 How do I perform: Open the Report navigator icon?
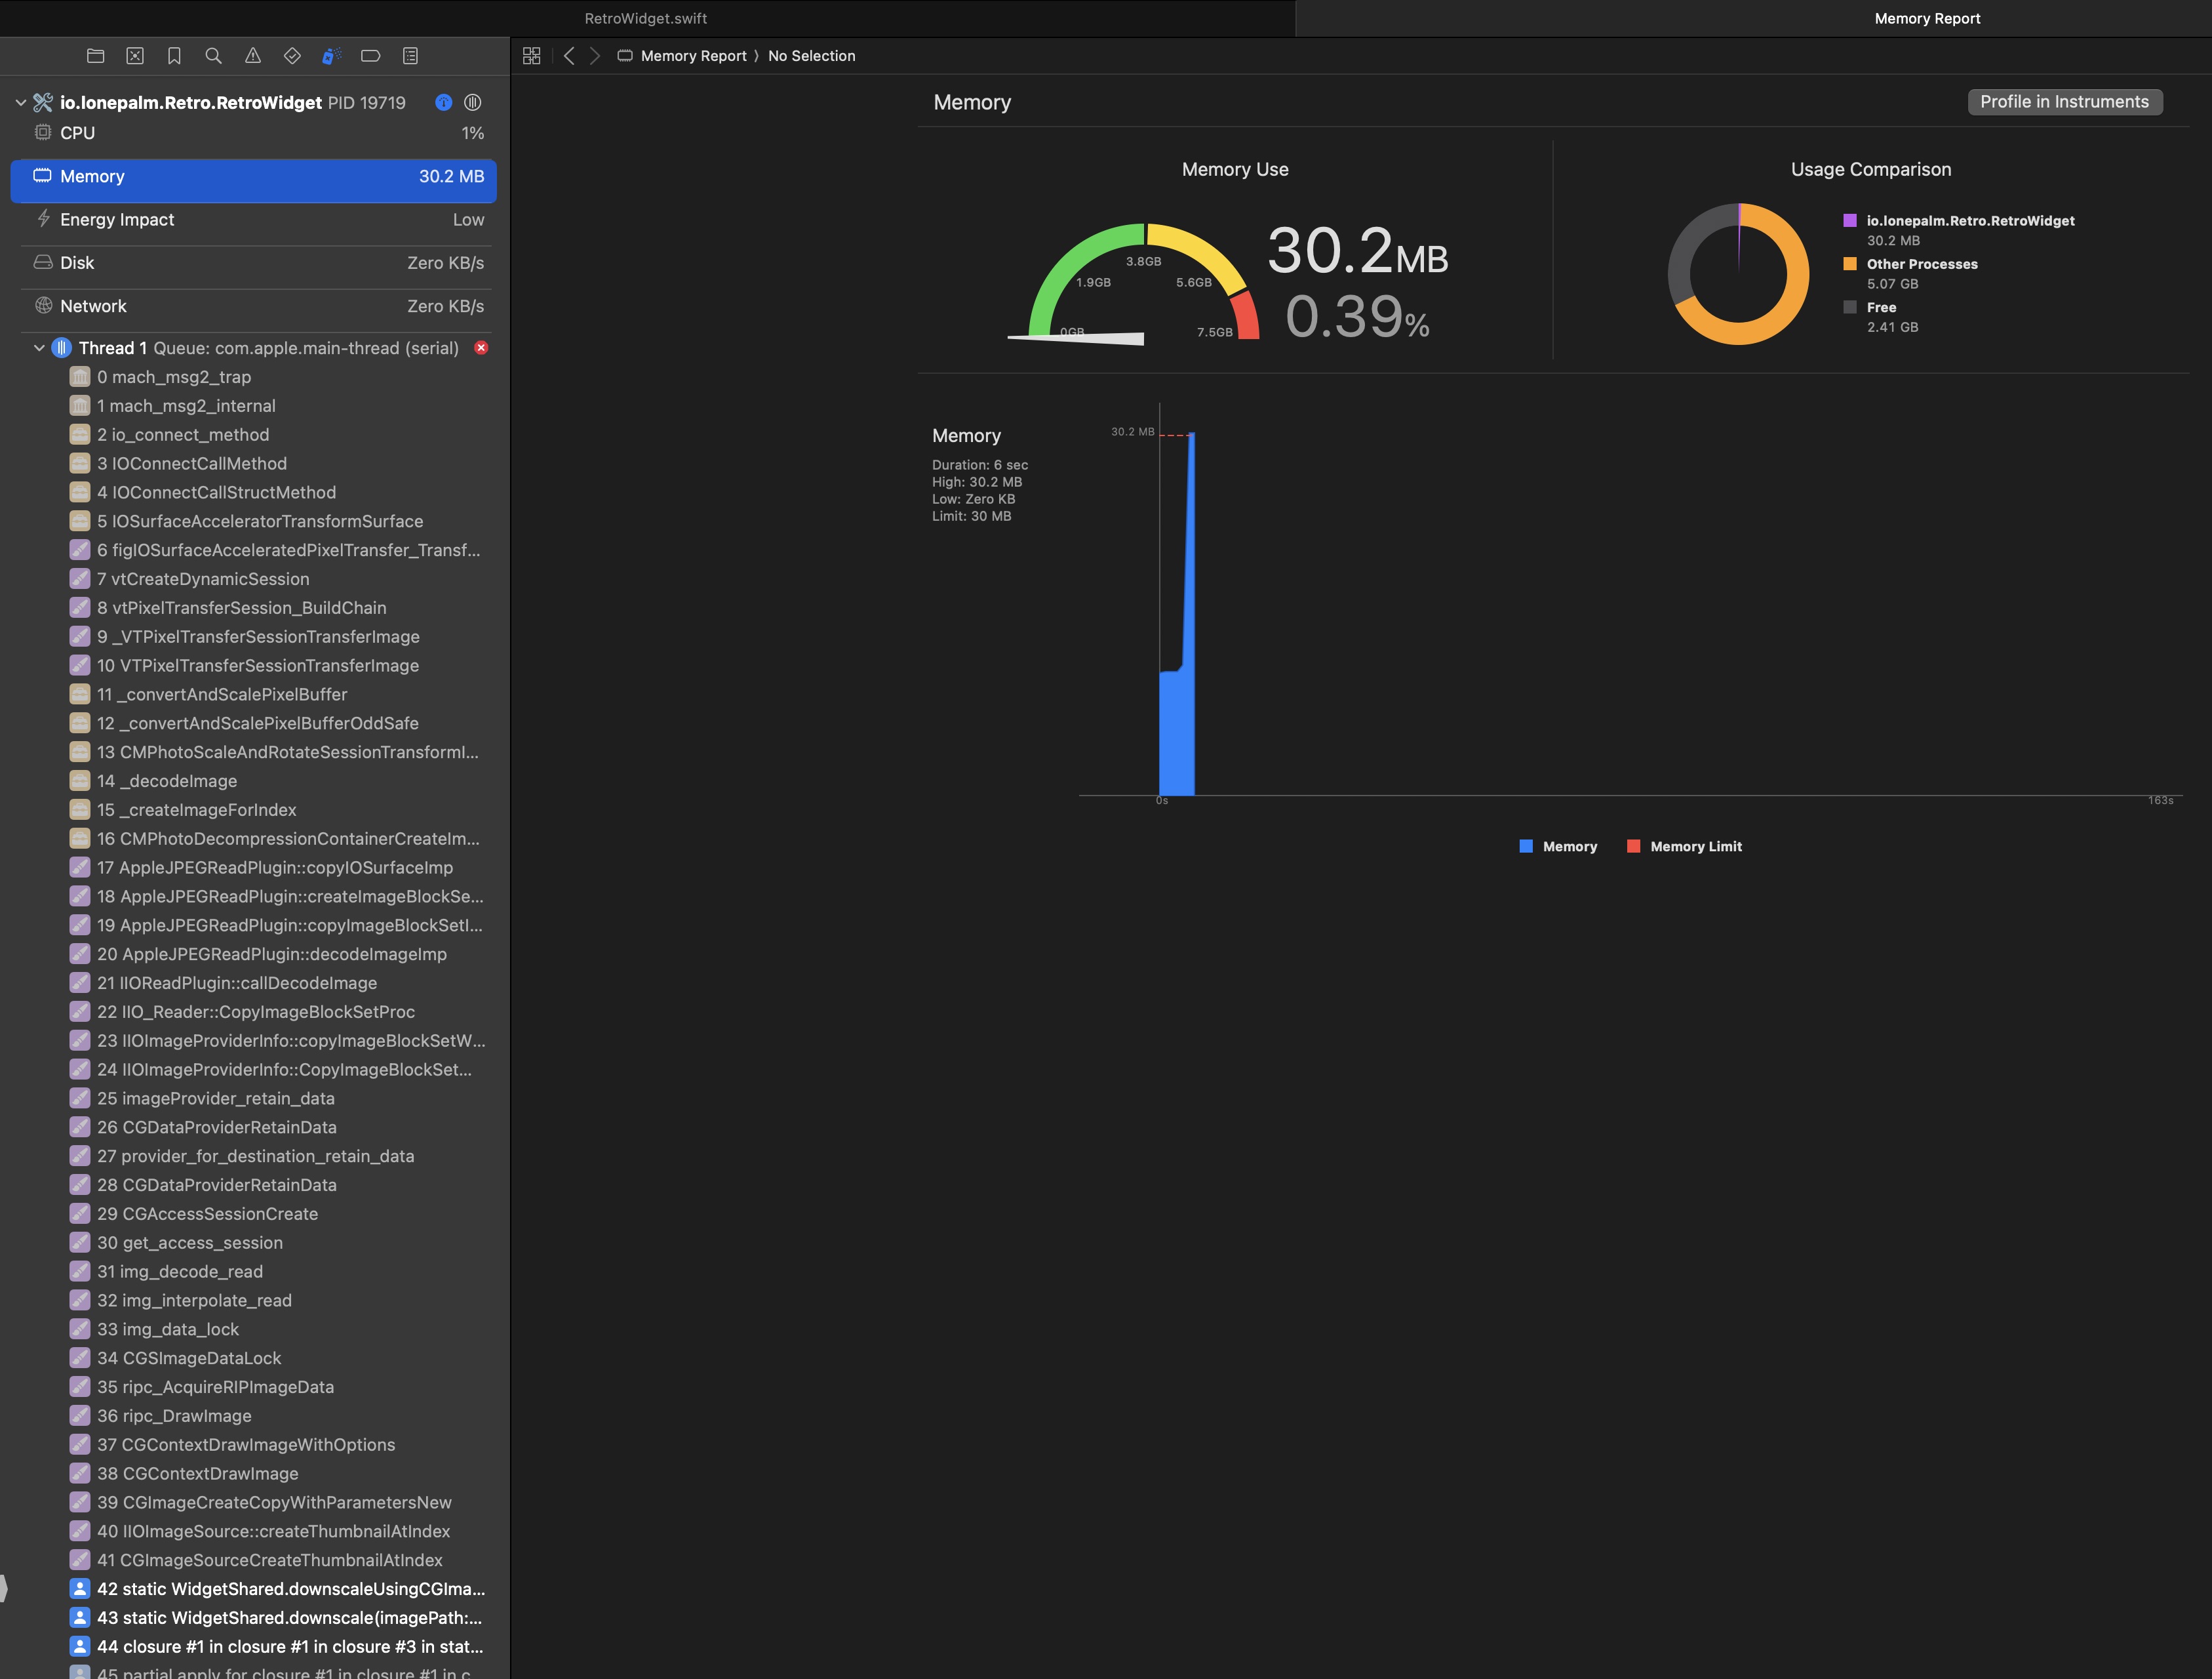point(410,56)
